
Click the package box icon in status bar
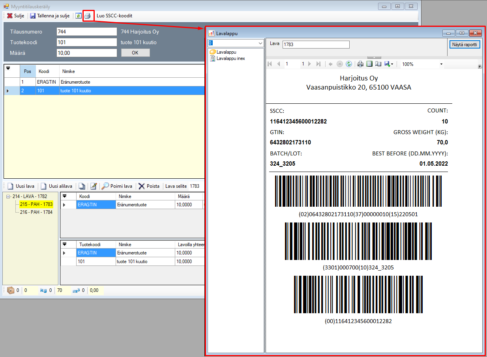[11, 290]
